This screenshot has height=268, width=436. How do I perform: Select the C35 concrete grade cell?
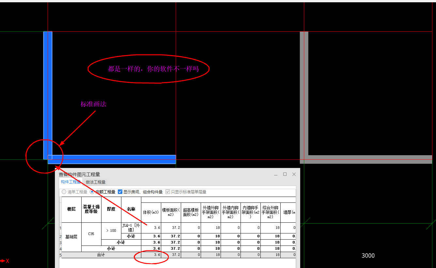tap(91, 234)
